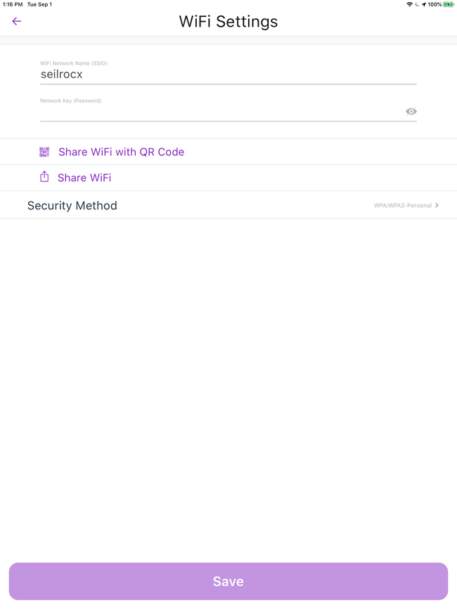Open Share WiFi with QR Code
Screen dimensions: 457x609
coord(121,152)
